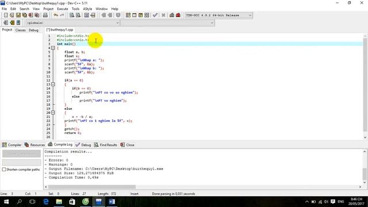Image resolution: width=368 pixels, height=207 pixels.
Task: Click the checkmark Debug toolbar icon
Action: coord(155,16)
